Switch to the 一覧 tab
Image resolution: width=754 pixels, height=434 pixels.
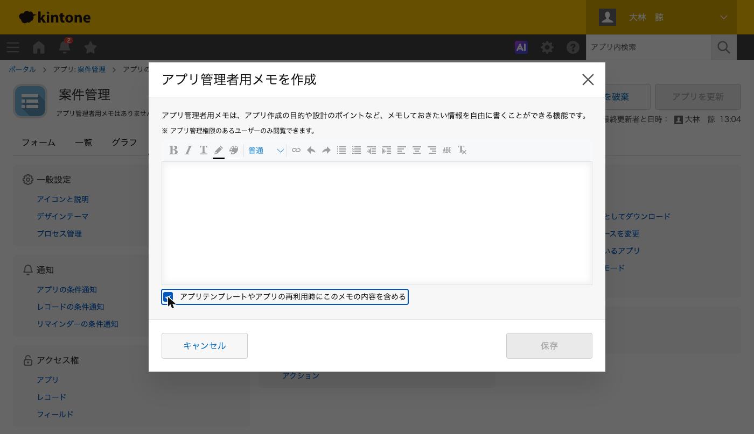pos(83,143)
